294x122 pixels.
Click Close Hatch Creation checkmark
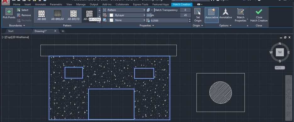(x=259, y=15)
